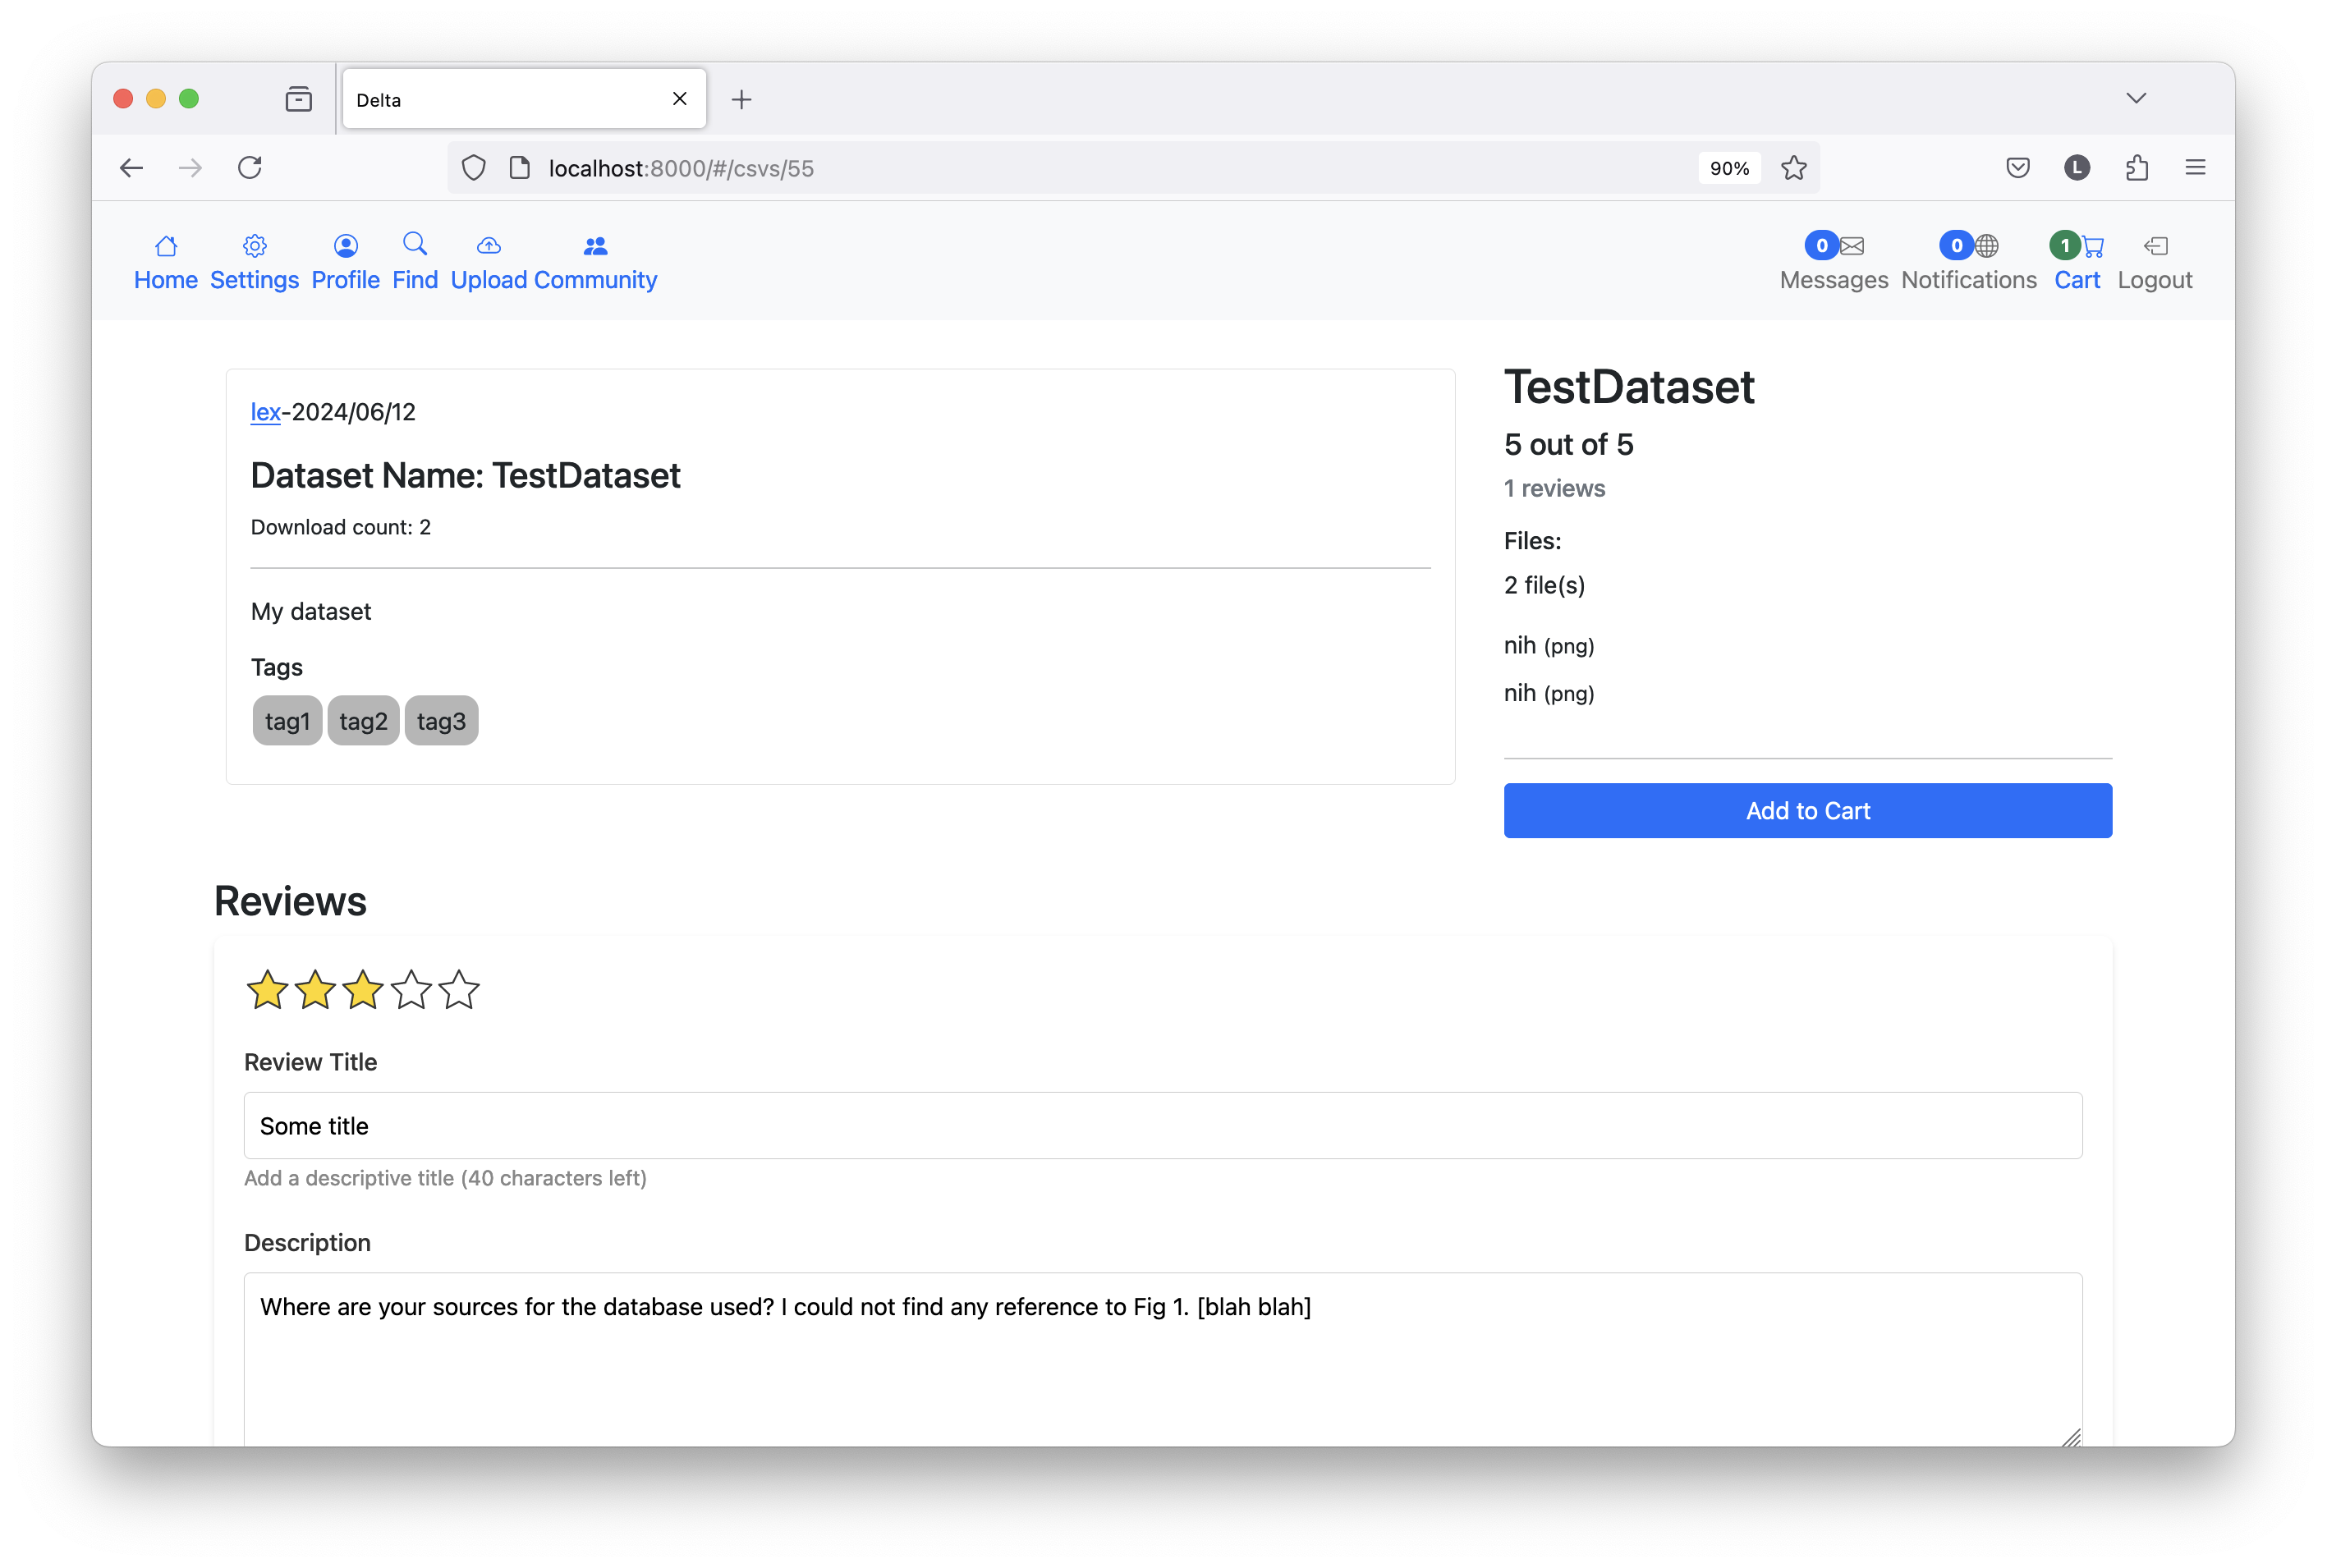The height and width of the screenshot is (1568, 2327).
Task: Open Settings gear in navbar
Action: [x=254, y=246]
